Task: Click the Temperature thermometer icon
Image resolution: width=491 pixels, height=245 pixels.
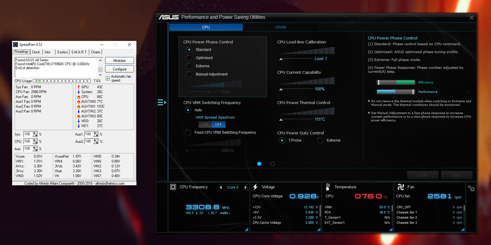Action: click(x=328, y=187)
